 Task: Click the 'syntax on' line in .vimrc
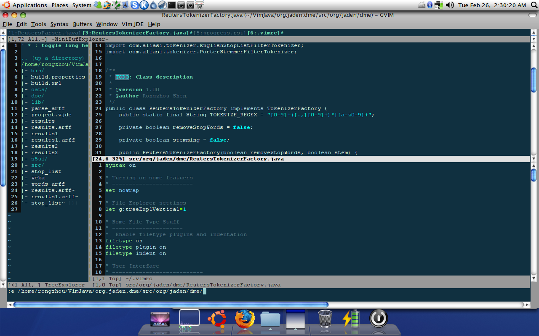click(x=120, y=165)
